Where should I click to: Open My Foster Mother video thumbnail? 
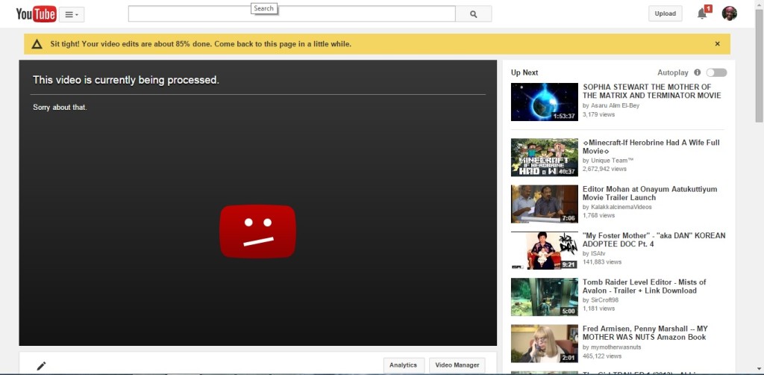(544, 250)
